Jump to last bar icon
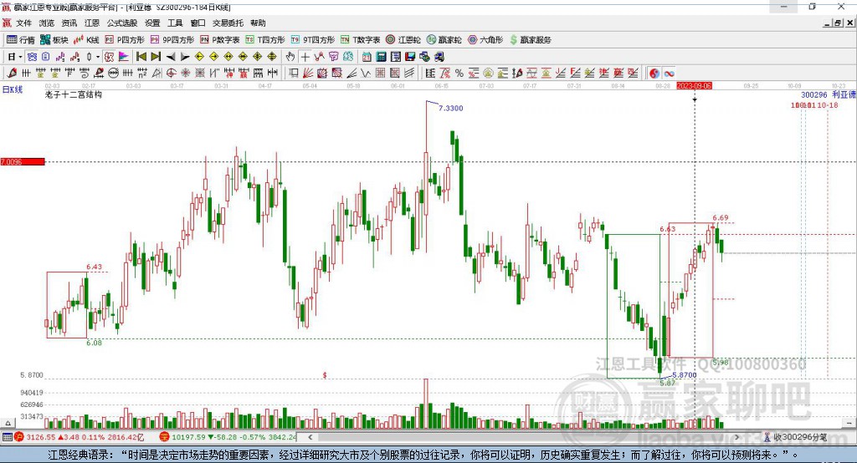Screen dimensions: 857x463 tap(156, 57)
